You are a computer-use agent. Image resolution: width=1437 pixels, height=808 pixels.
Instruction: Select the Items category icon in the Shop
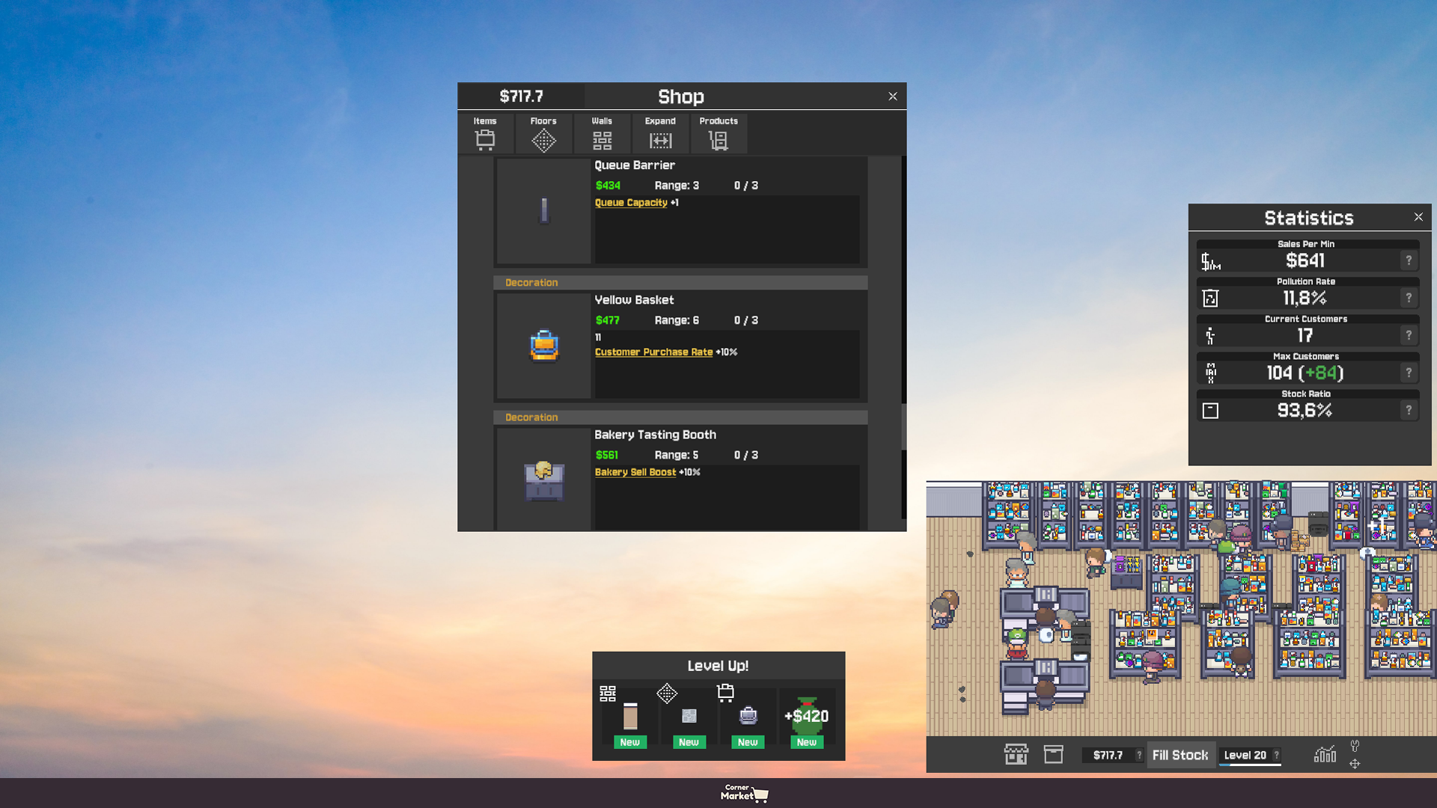tap(483, 133)
